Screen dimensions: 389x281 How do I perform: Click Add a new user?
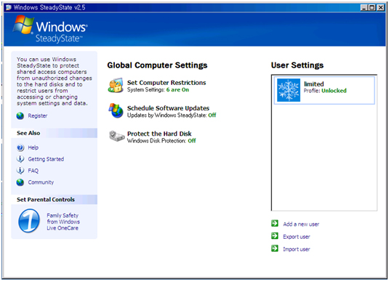coord(301,224)
